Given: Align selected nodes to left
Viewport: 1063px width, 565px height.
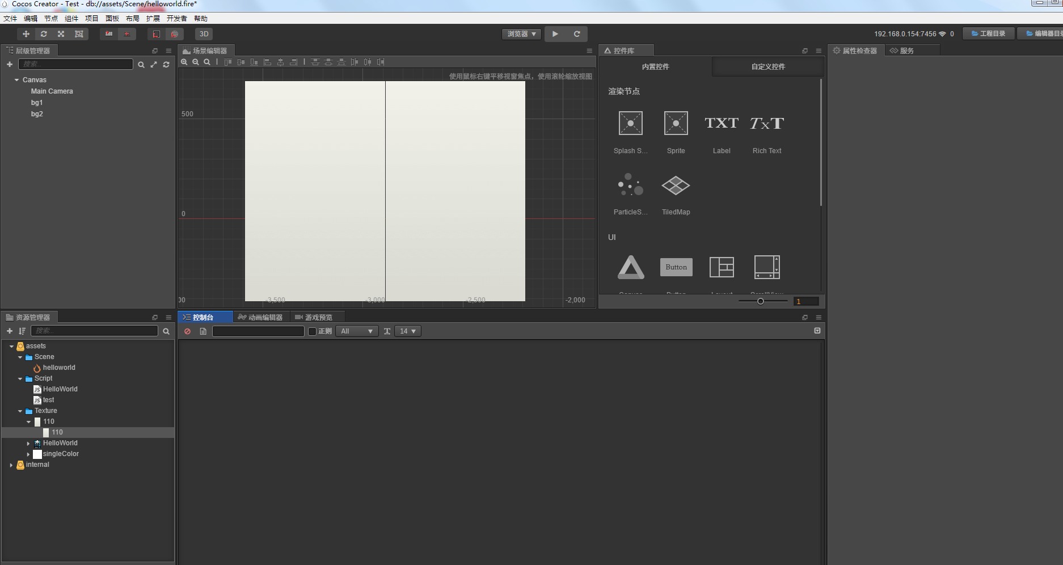Looking at the screenshot, I should point(268,62).
